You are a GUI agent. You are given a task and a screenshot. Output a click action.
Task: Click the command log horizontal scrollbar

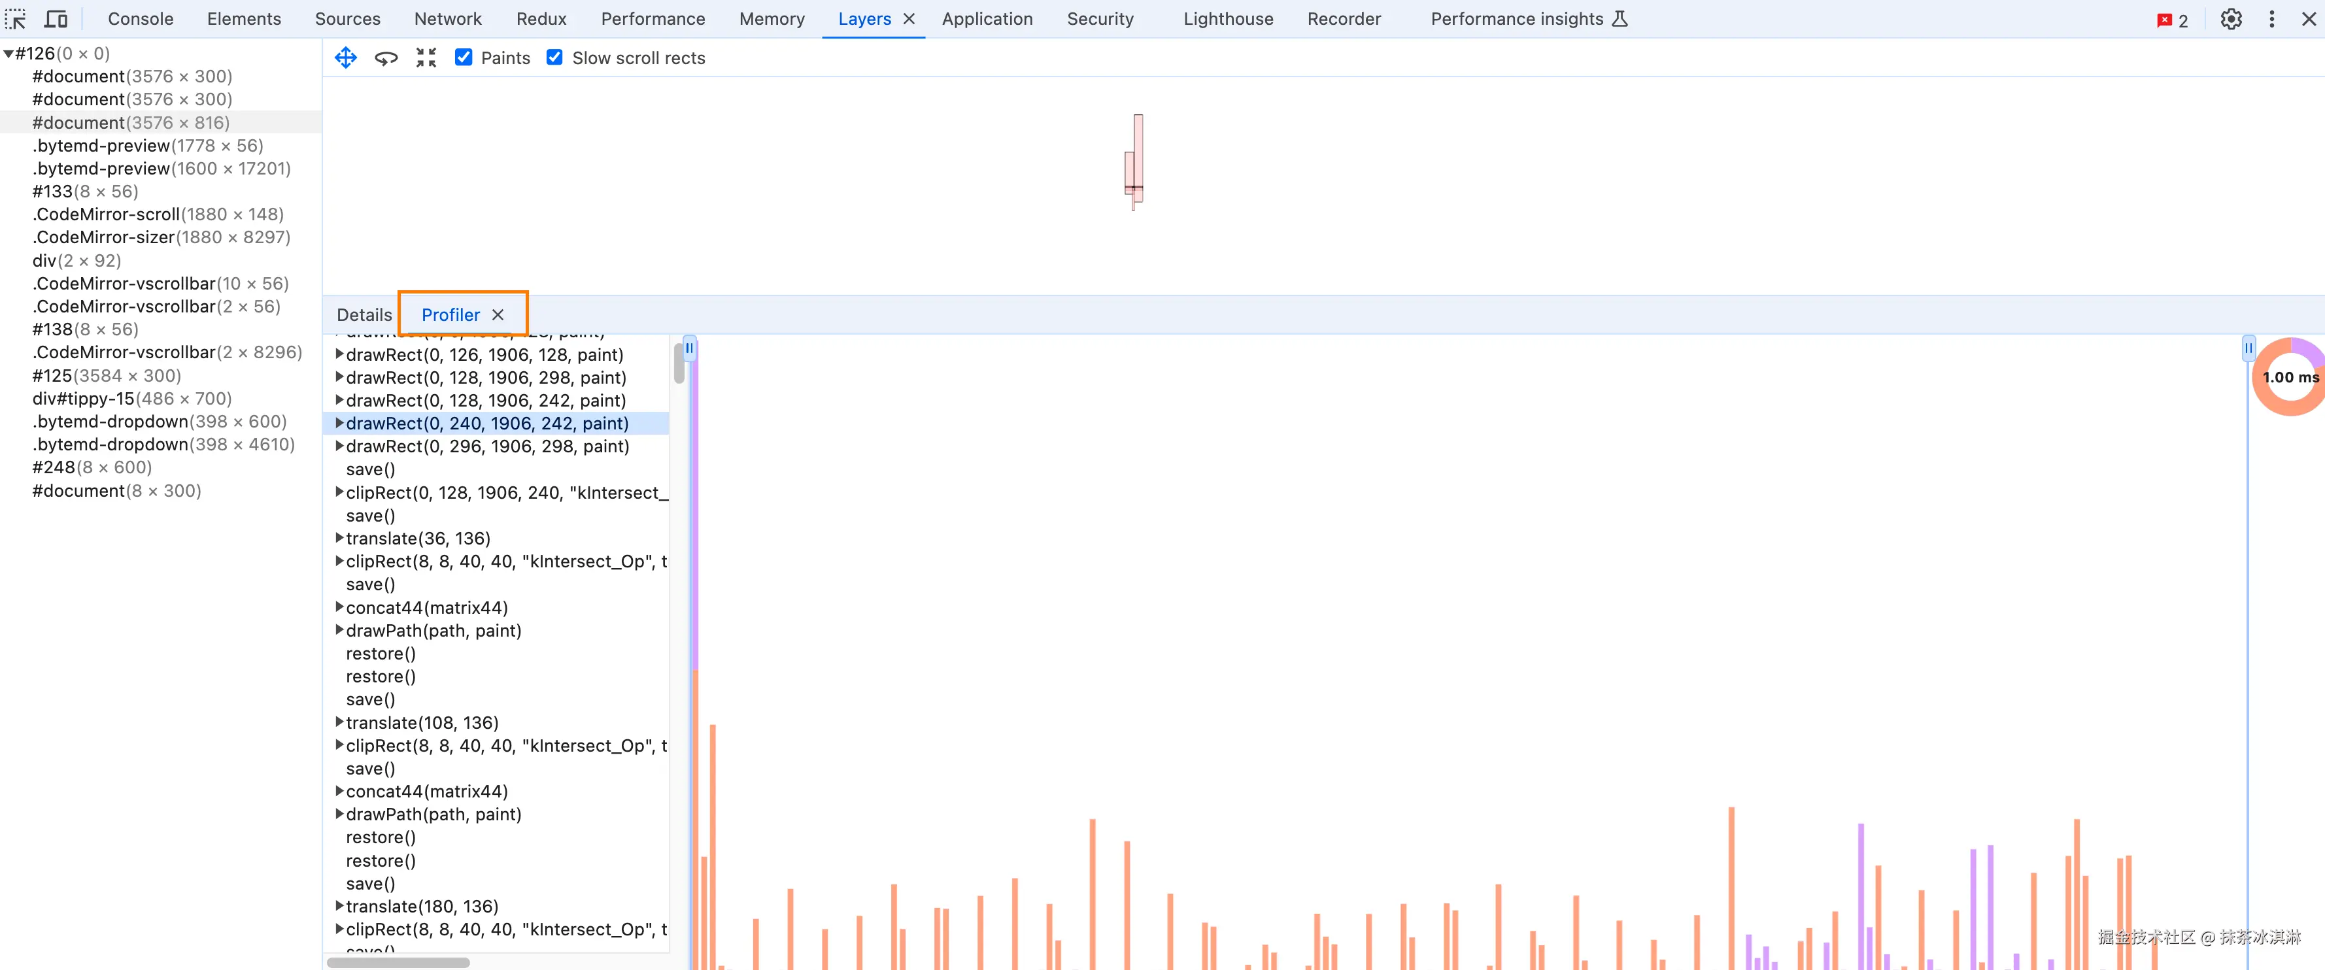point(398,962)
